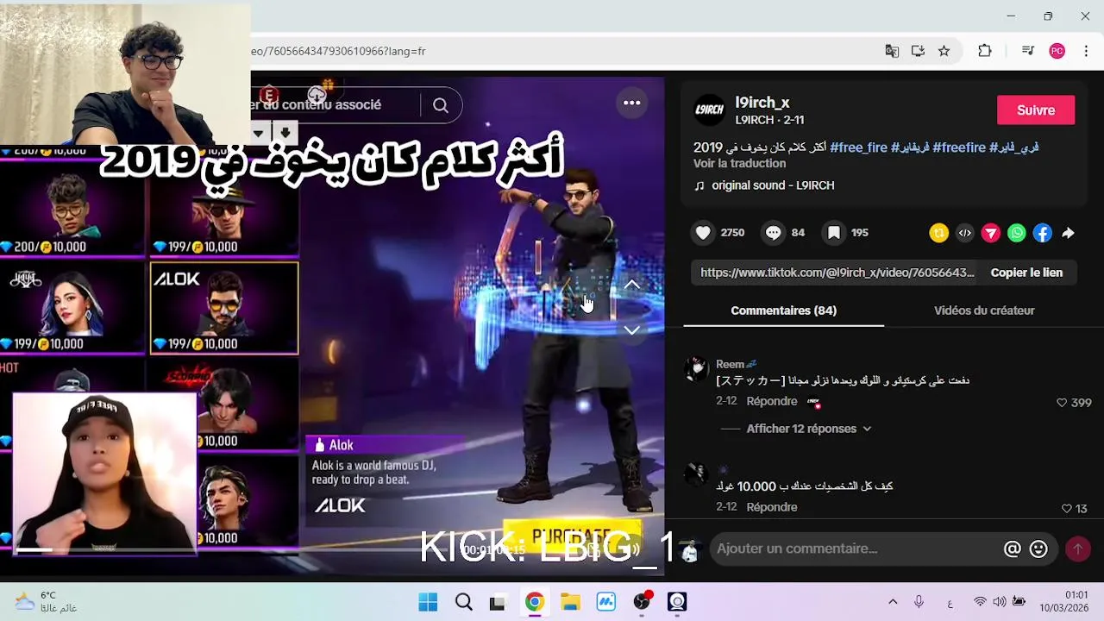This screenshot has width=1104, height=621.
Task: Open the #free_fire hashtag link
Action: point(858,147)
